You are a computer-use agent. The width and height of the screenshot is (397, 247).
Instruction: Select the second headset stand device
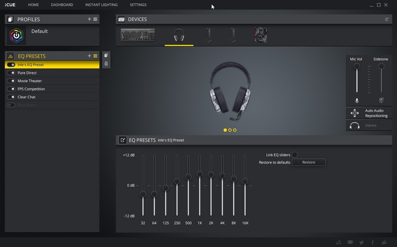click(232, 35)
